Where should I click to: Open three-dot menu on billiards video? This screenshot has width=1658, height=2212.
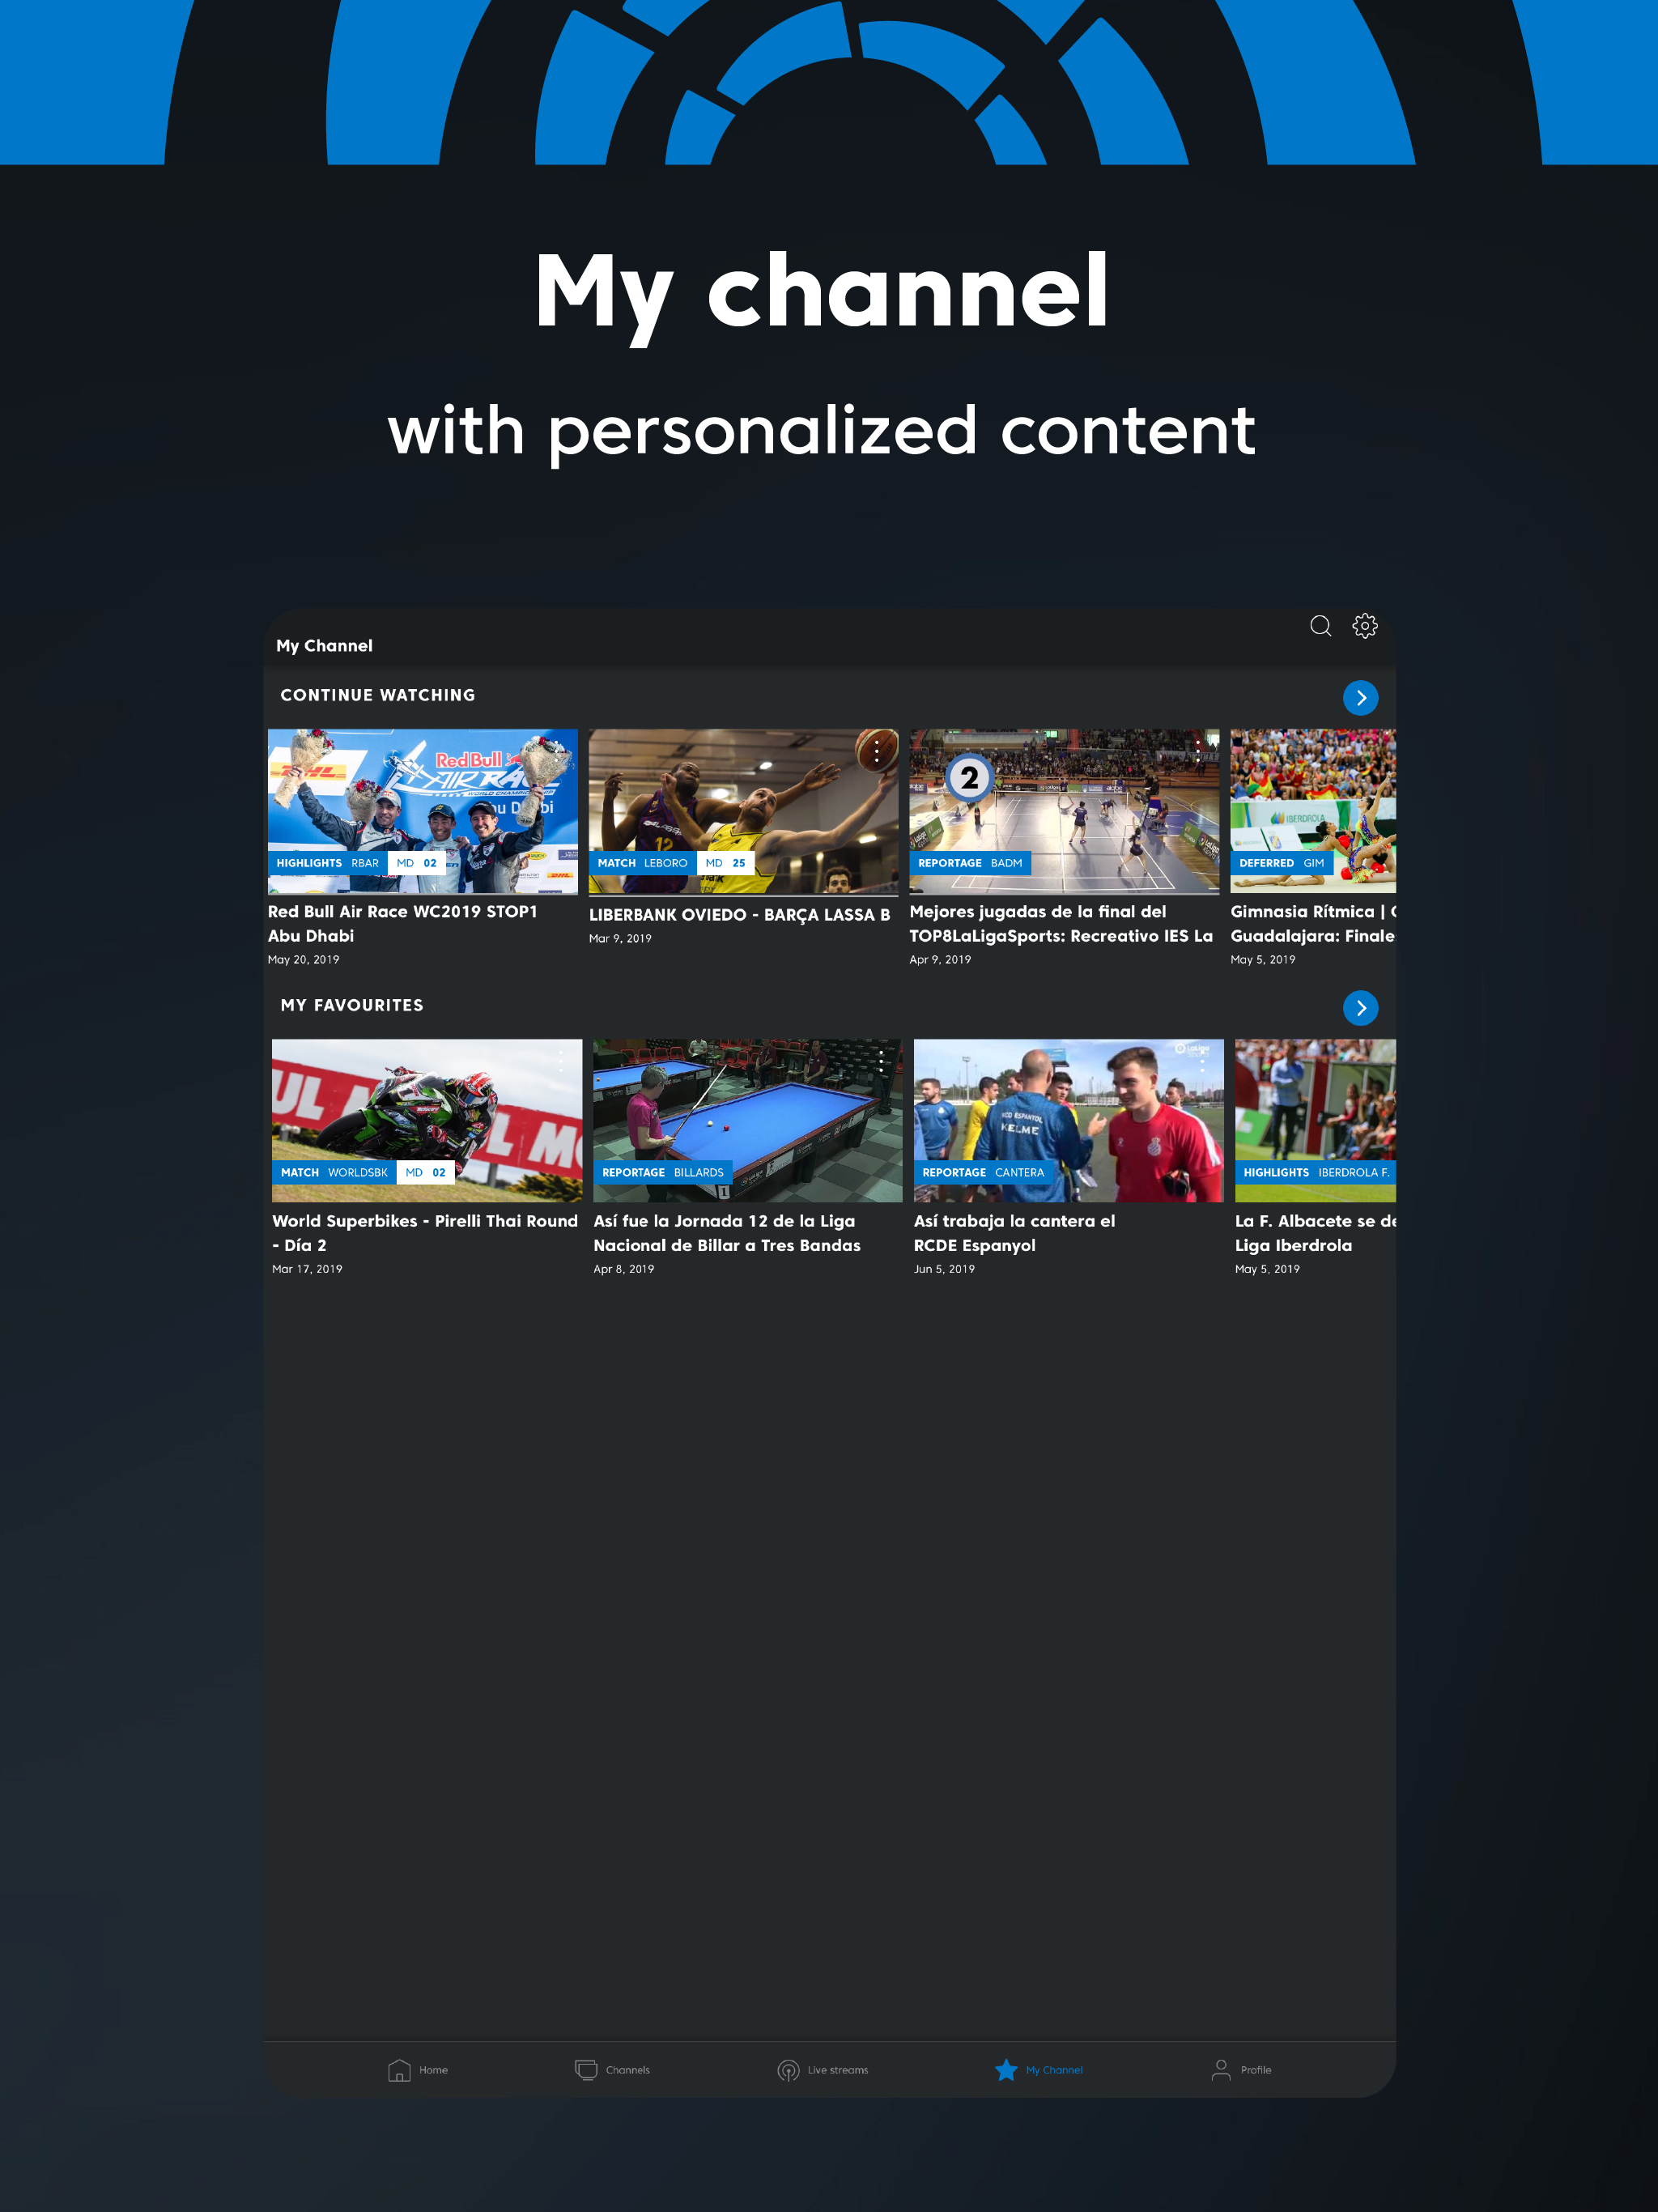coord(881,1061)
